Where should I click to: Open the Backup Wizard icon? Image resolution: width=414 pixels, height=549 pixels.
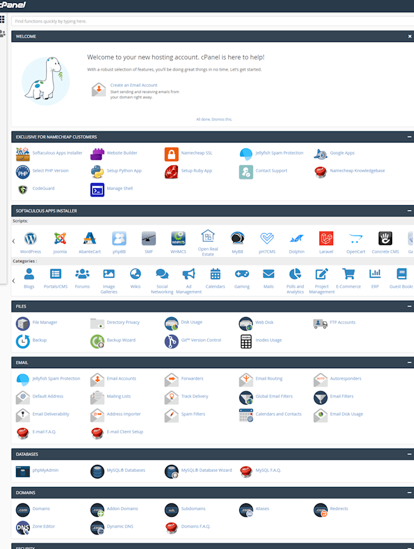97,341
